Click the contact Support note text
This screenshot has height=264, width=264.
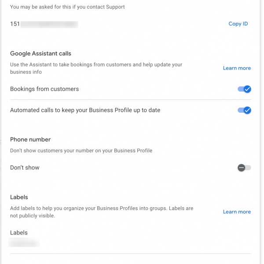[67, 7]
